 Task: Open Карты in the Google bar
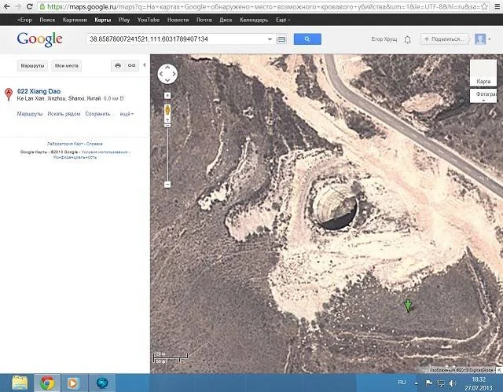103,20
